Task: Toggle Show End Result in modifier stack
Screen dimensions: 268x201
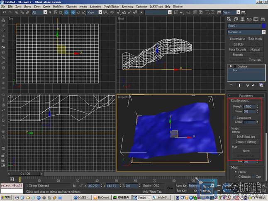Action: pyautogui.click(x=239, y=85)
